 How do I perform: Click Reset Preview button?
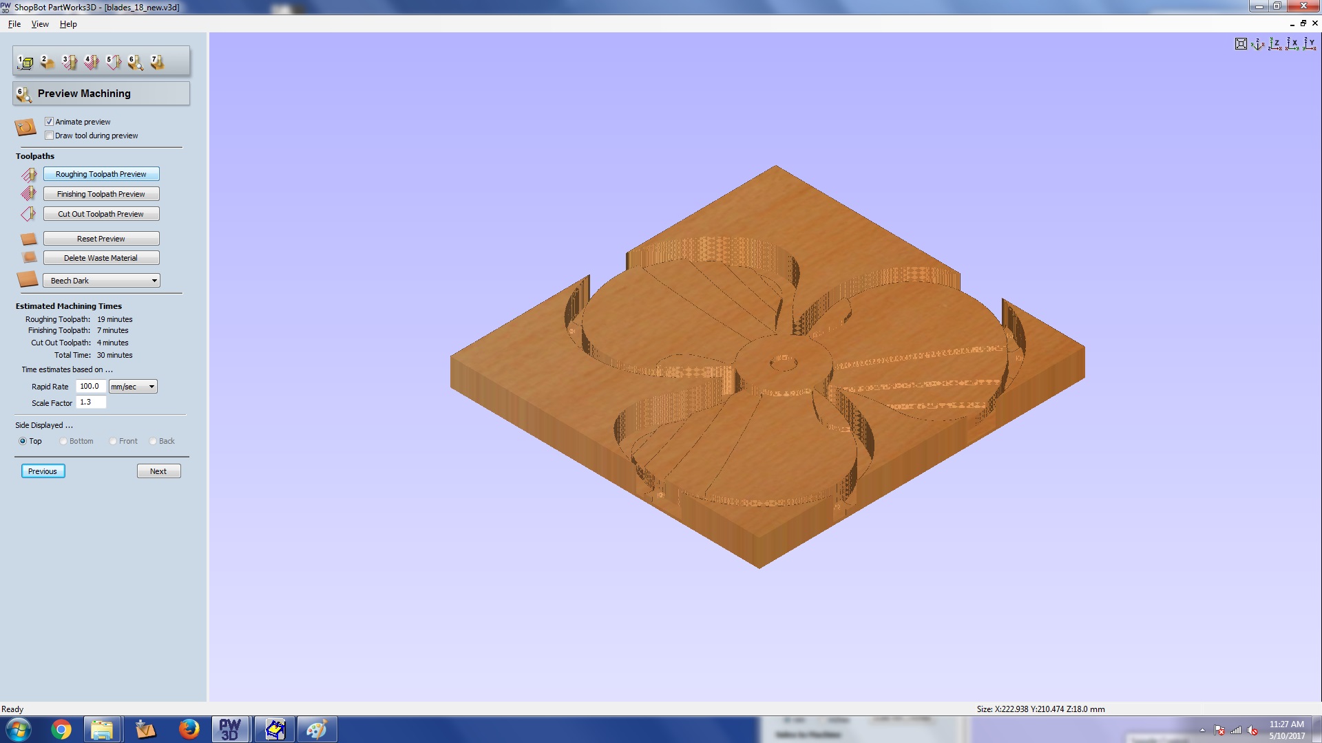click(101, 239)
